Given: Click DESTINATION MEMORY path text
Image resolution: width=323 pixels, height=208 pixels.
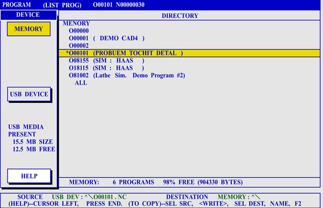Looking at the screenshot, I should 238,197.
